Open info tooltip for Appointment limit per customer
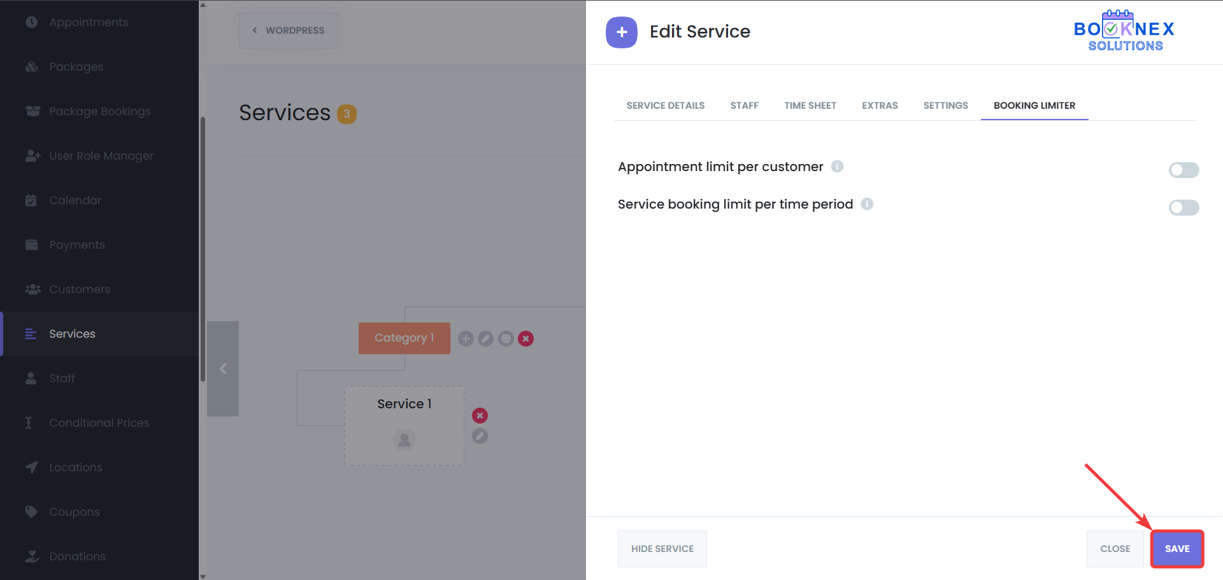1223x580 pixels. pyautogui.click(x=837, y=166)
